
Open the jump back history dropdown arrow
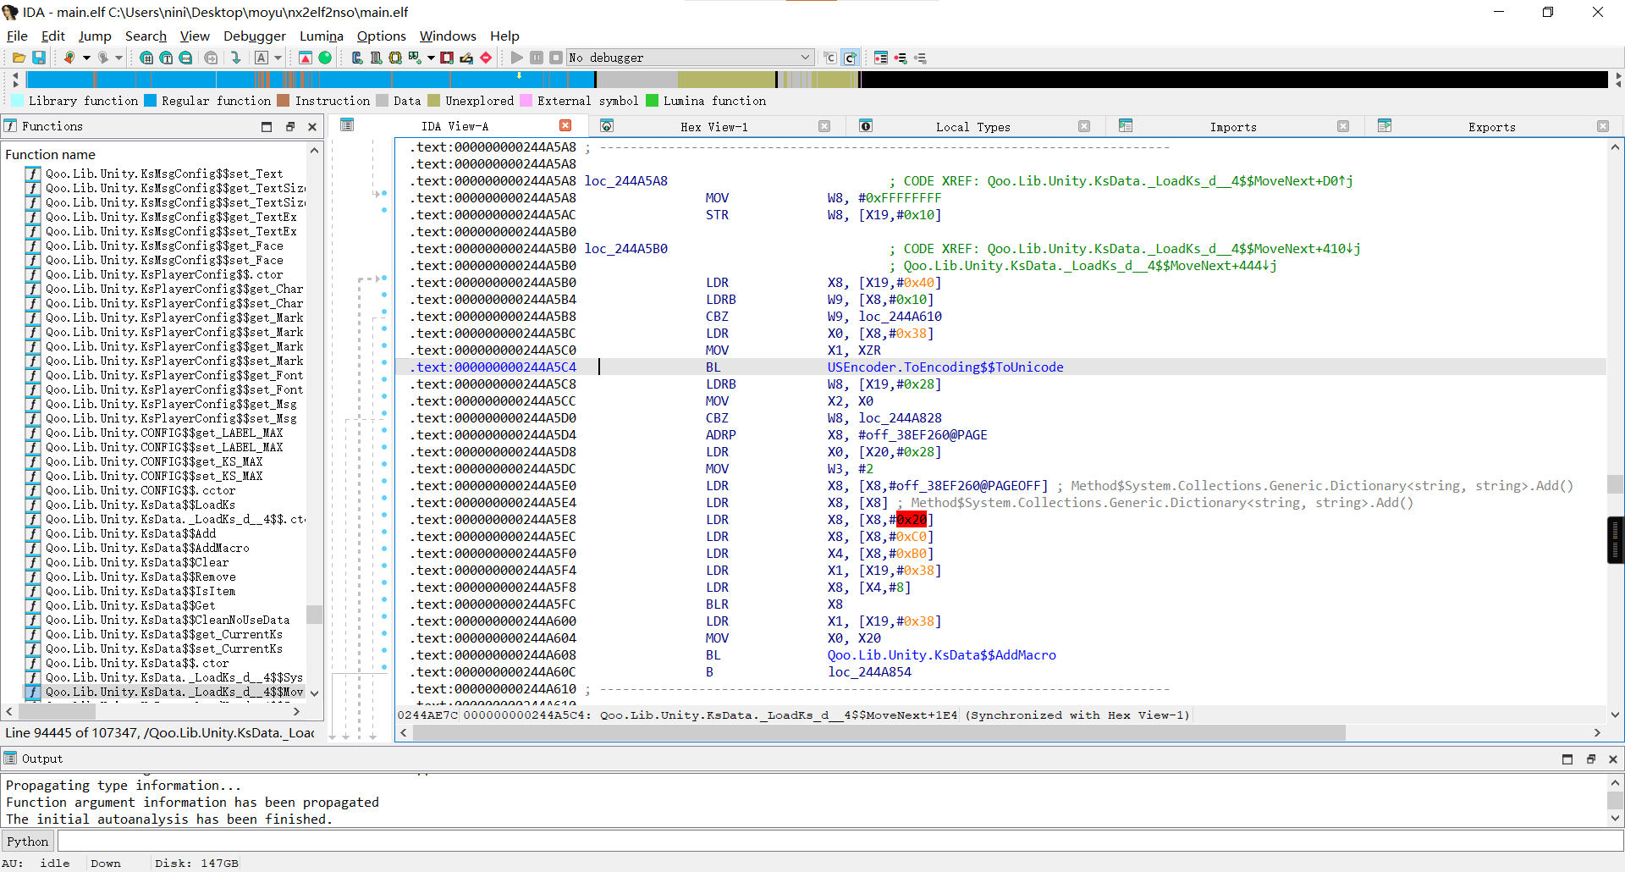click(x=85, y=58)
